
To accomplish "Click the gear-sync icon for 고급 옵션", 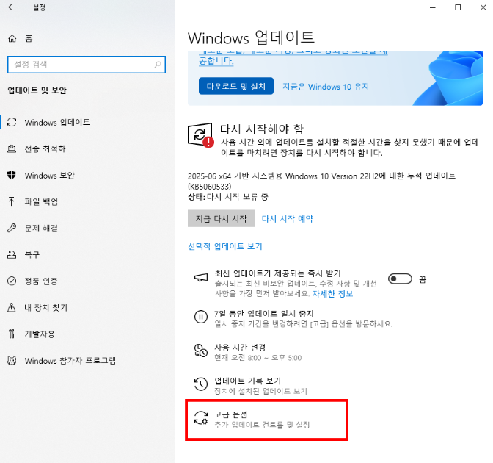I will (x=201, y=417).
